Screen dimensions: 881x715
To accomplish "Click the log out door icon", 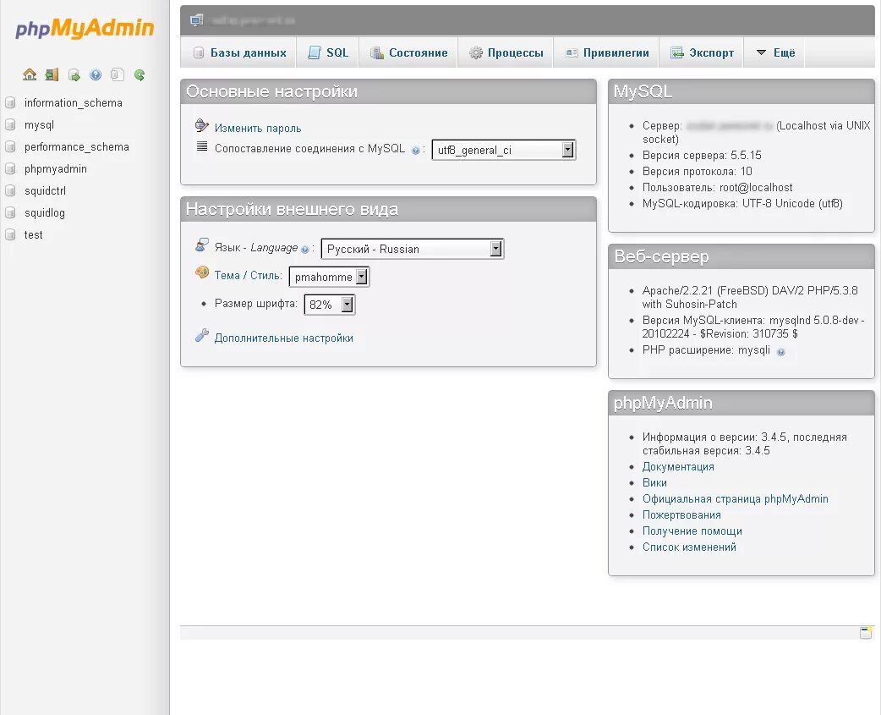I will click(52, 74).
